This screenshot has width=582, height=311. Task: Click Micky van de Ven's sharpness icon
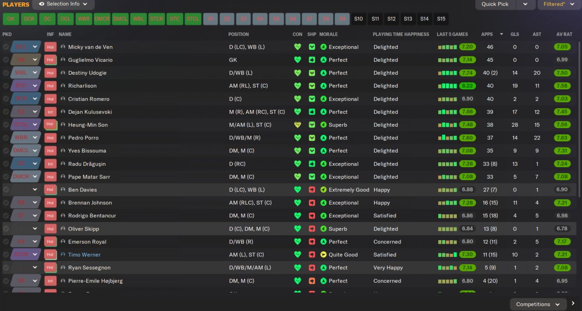(x=312, y=47)
